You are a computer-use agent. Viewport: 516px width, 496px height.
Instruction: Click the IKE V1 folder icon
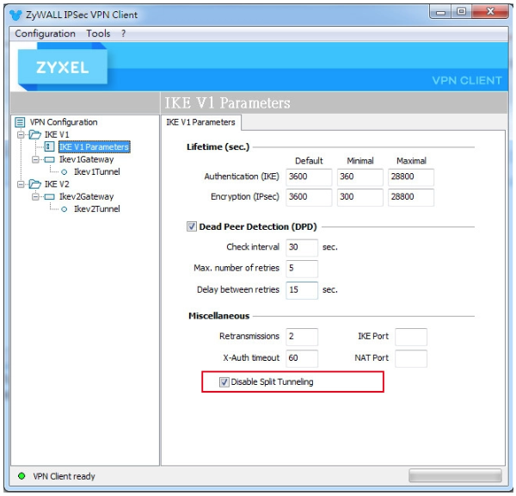[35, 134]
